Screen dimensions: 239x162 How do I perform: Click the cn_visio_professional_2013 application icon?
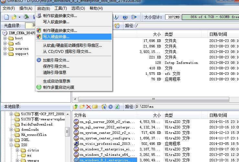(76, 144)
